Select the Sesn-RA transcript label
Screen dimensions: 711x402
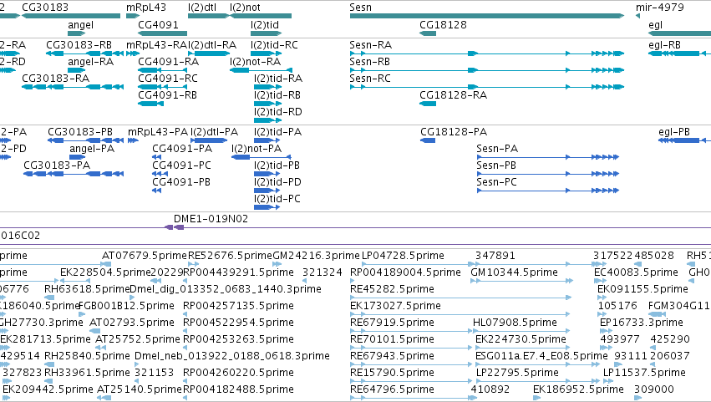click(x=370, y=45)
